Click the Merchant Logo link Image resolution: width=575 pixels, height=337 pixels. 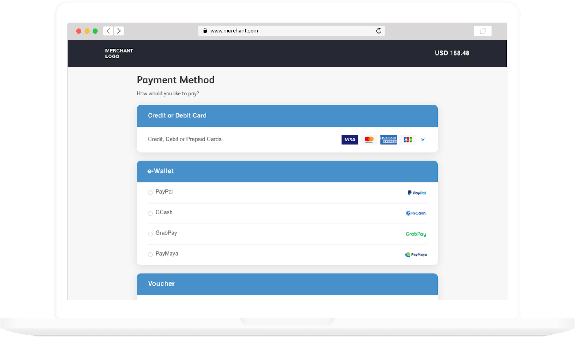pyautogui.click(x=119, y=54)
